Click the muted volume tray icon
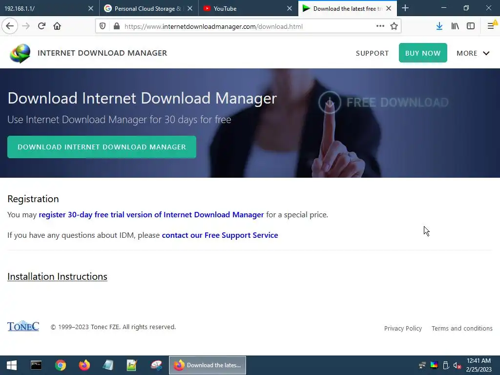 click(x=457, y=365)
